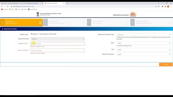Open the State select dropdown
Viewport: 173px width, 97px height.
point(143,43)
